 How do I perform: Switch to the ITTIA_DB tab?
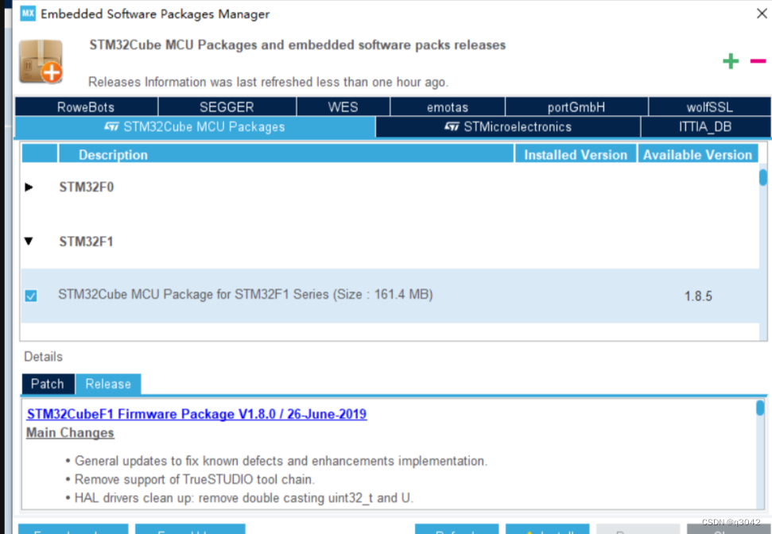click(x=705, y=127)
